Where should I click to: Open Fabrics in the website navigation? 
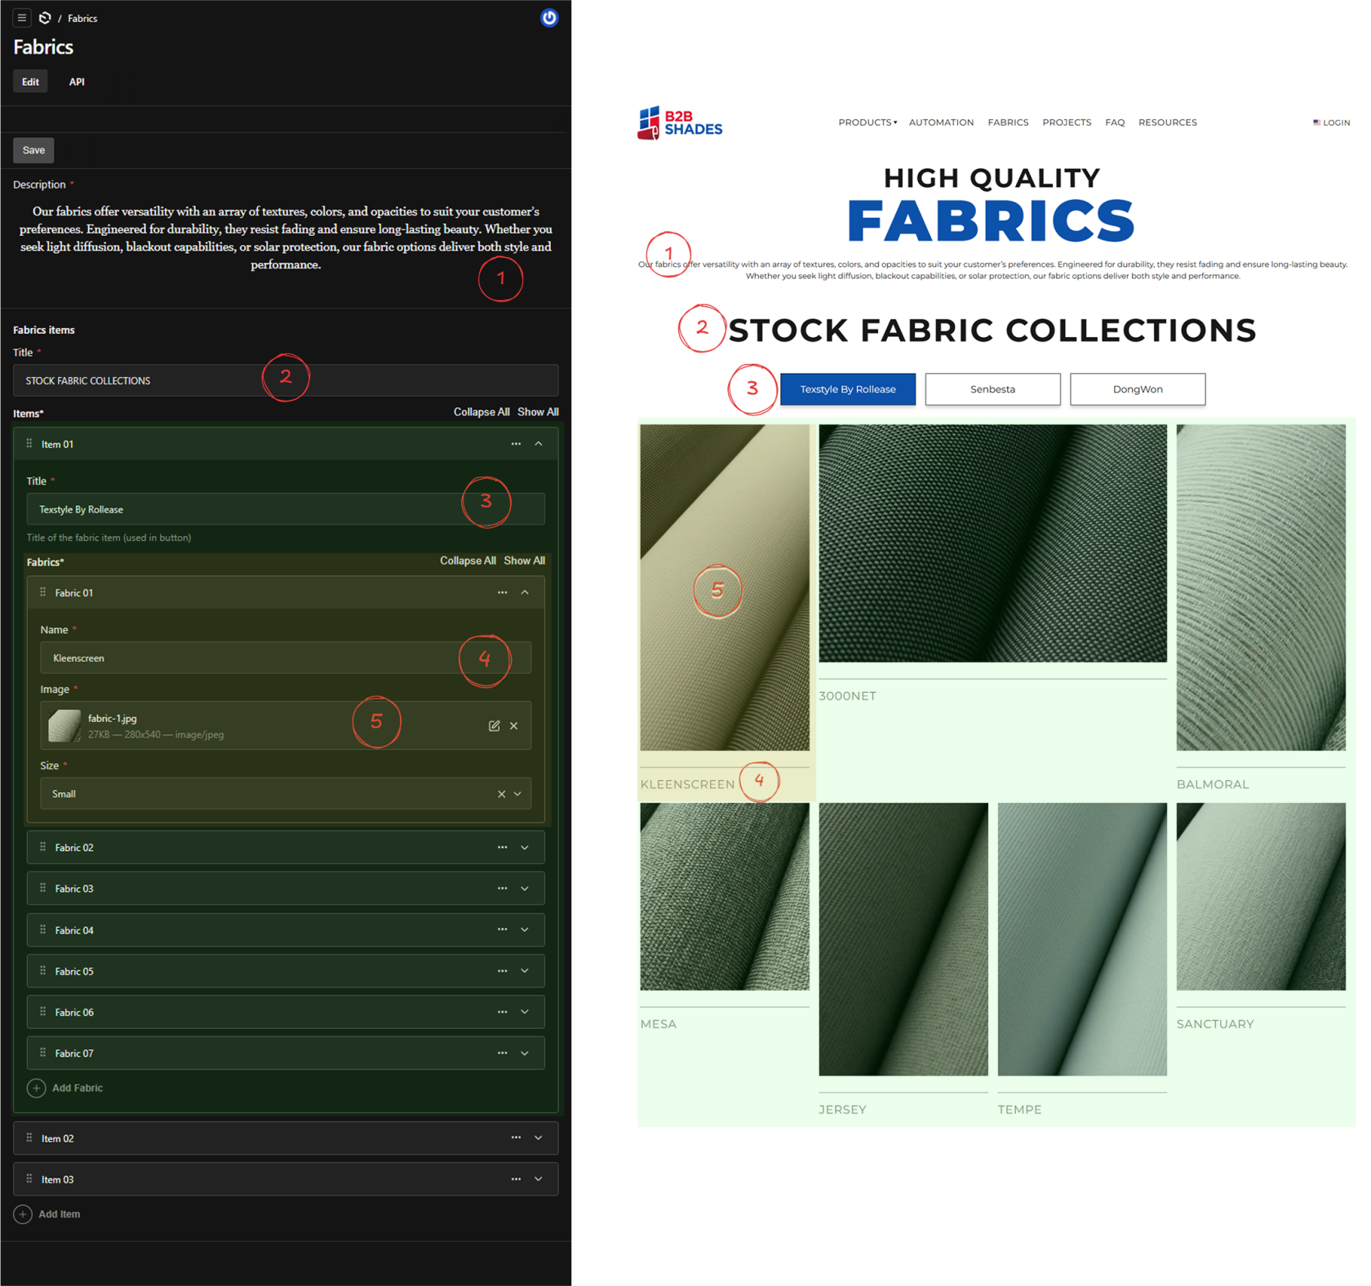click(x=1008, y=122)
